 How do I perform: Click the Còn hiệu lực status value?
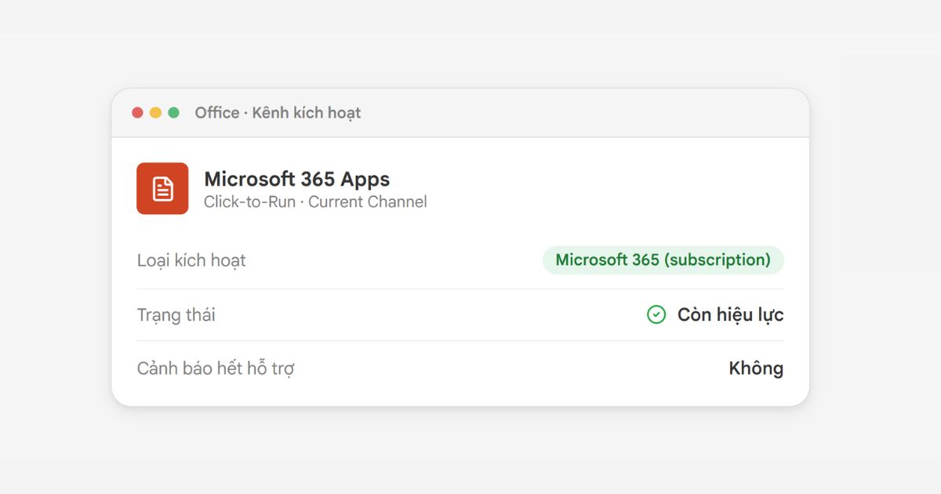(x=731, y=314)
